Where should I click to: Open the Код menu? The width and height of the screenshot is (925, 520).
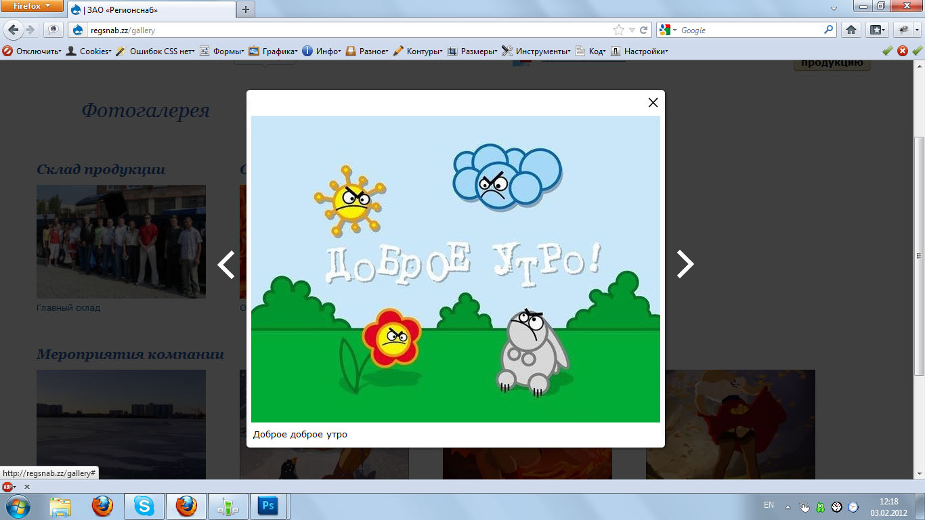pos(590,51)
